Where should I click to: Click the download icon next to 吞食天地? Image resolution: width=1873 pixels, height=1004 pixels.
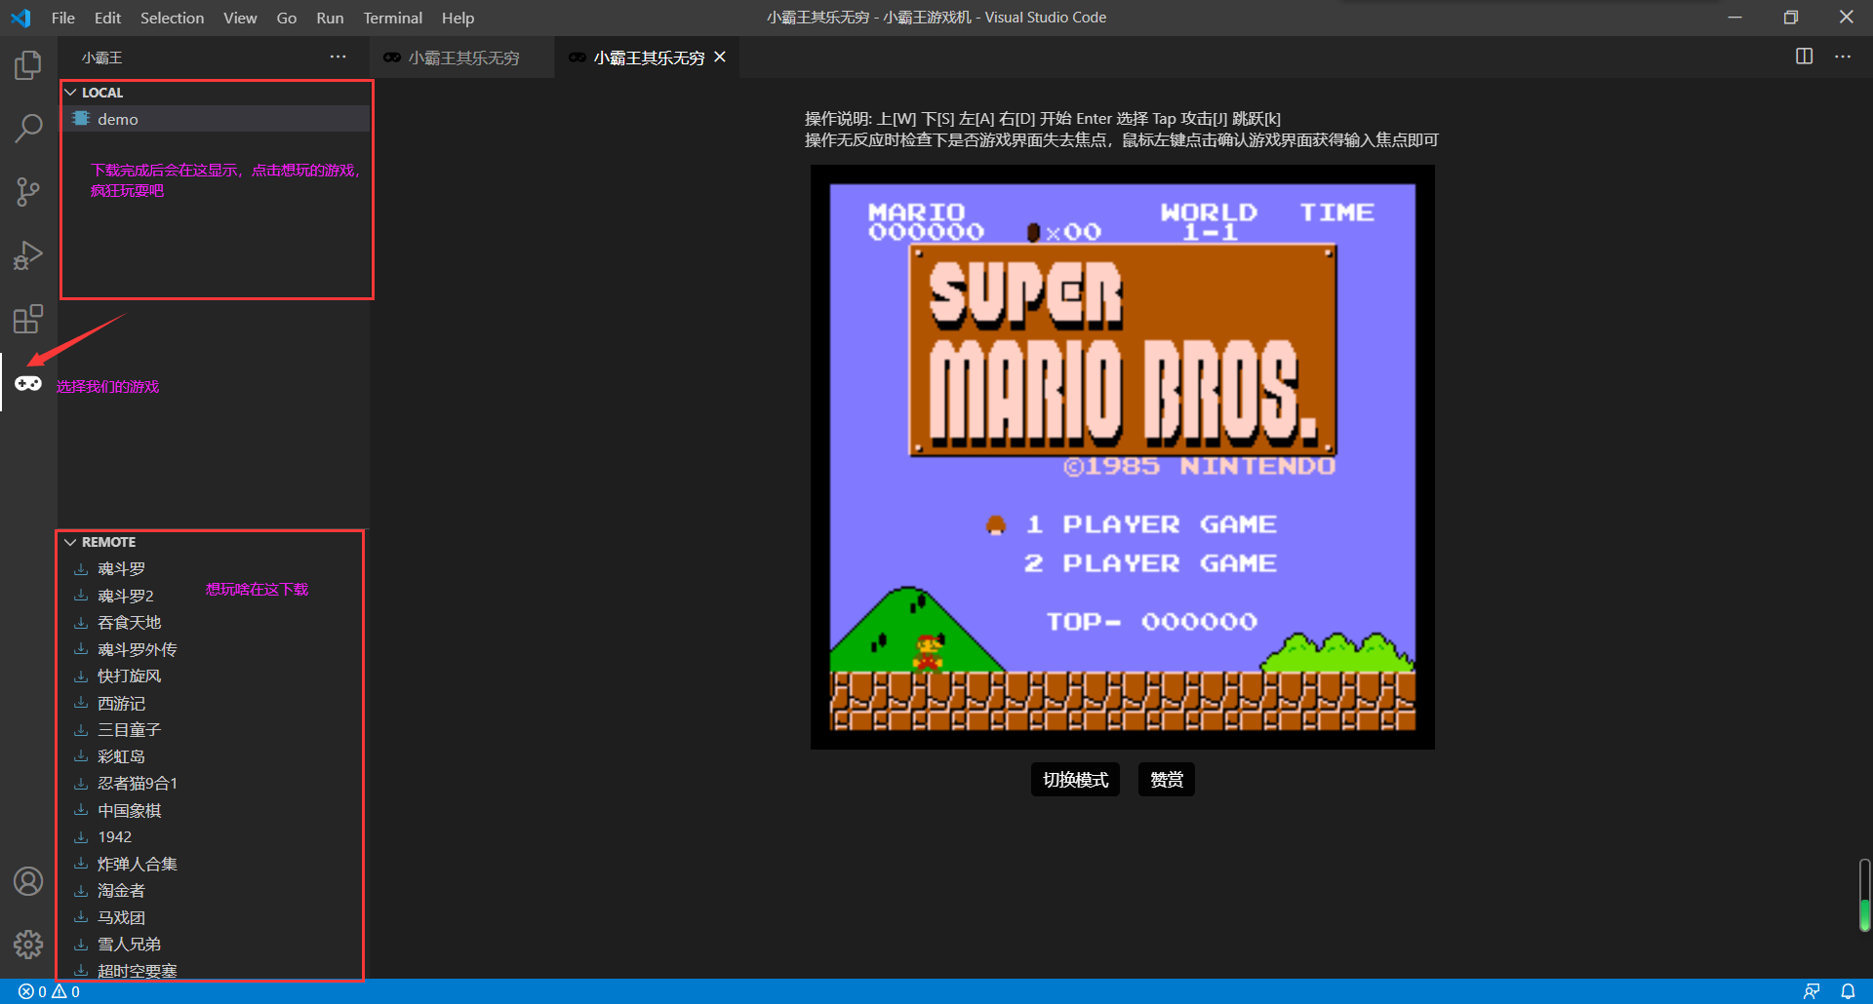(81, 622)
